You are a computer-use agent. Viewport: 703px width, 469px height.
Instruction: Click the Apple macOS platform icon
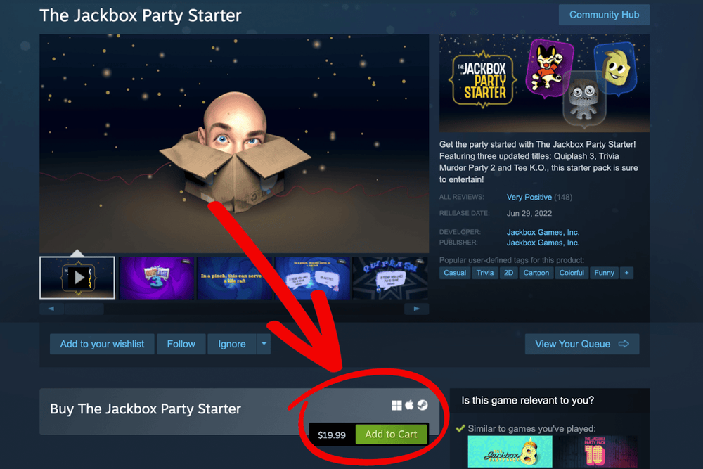click(409, 405)
